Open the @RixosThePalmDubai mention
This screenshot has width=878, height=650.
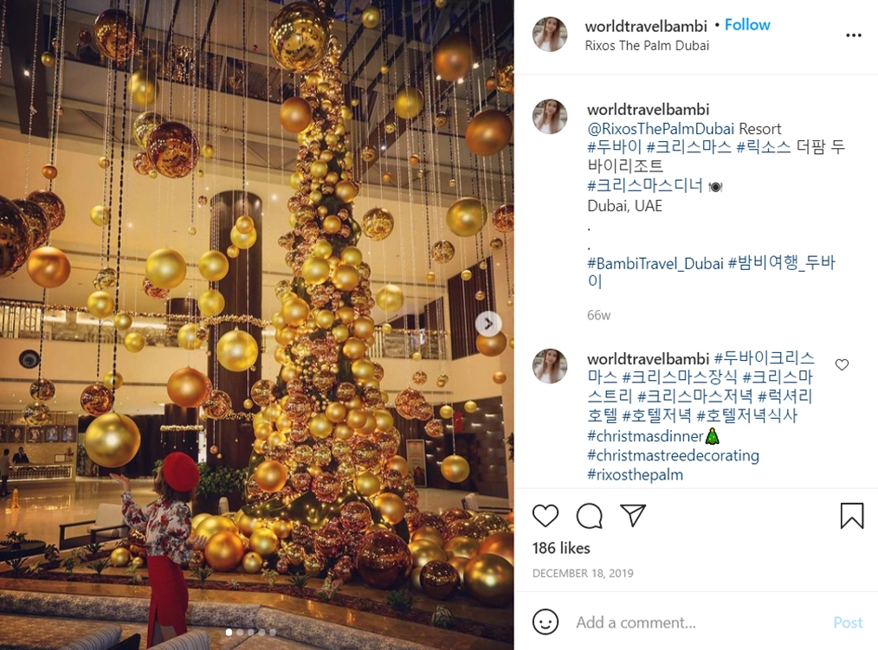pyautogui.click(x=661, y=129)
